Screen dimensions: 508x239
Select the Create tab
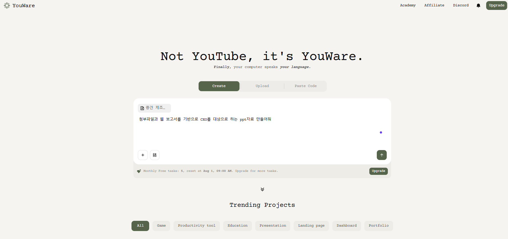(x=219, y=86)
